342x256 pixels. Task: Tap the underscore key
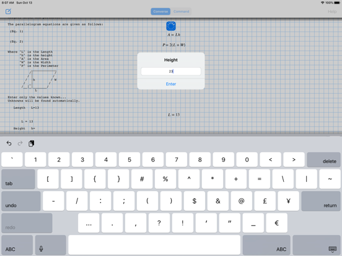pos(253,223)
